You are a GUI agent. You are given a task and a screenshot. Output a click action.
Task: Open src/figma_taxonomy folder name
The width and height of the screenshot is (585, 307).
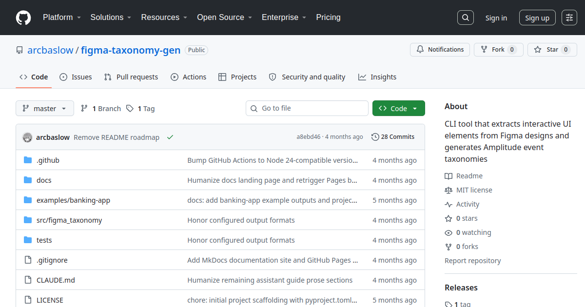tap(69, 220)
